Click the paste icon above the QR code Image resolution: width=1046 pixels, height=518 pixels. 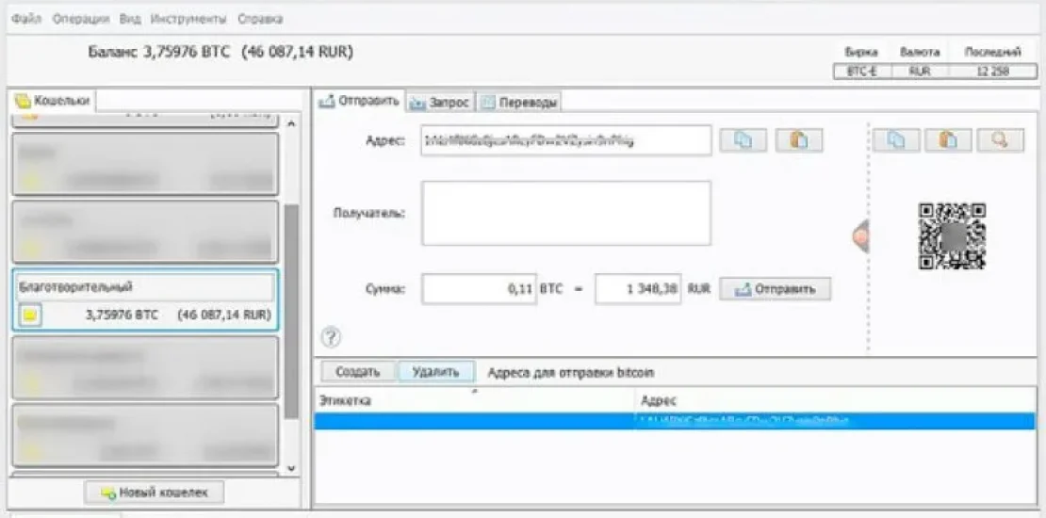948,139
